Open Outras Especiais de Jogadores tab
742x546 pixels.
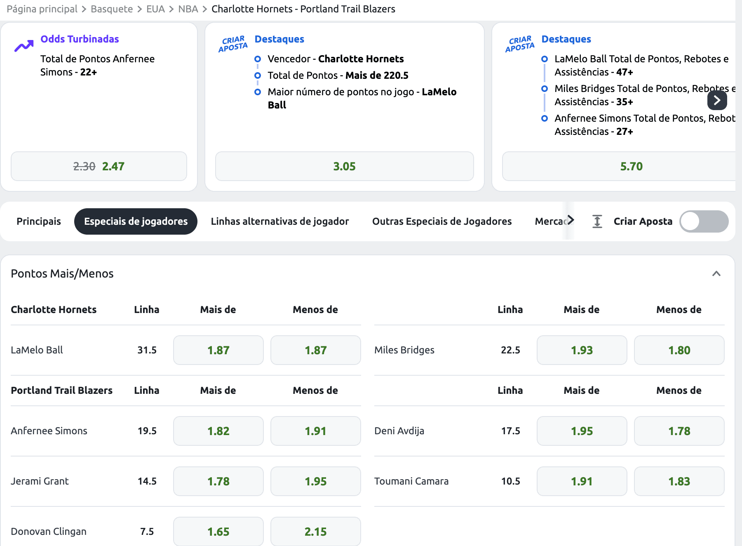pyautogui.click(x=442, y=221)
